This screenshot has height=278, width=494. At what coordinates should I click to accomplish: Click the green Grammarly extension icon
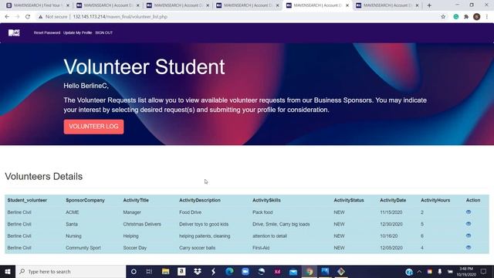[456, 17]
